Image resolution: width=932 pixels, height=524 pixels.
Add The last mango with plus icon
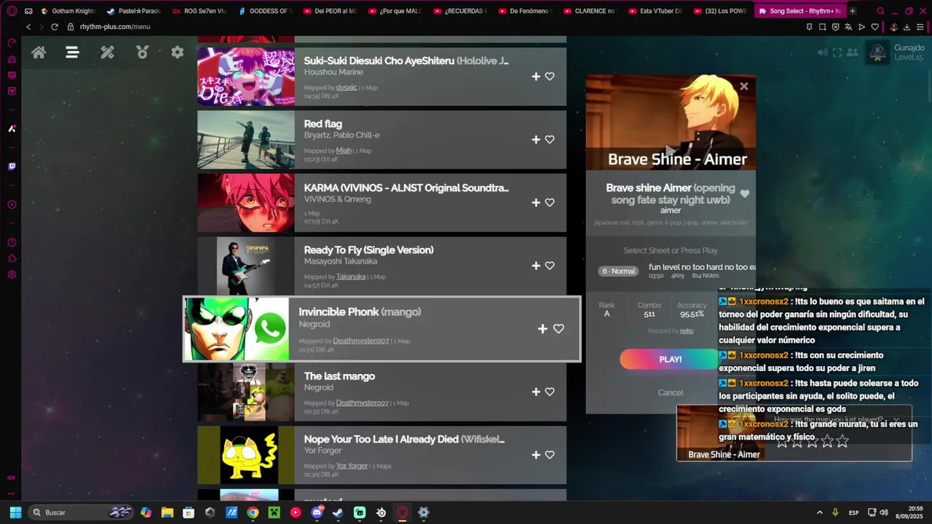[x=536, y=392]
